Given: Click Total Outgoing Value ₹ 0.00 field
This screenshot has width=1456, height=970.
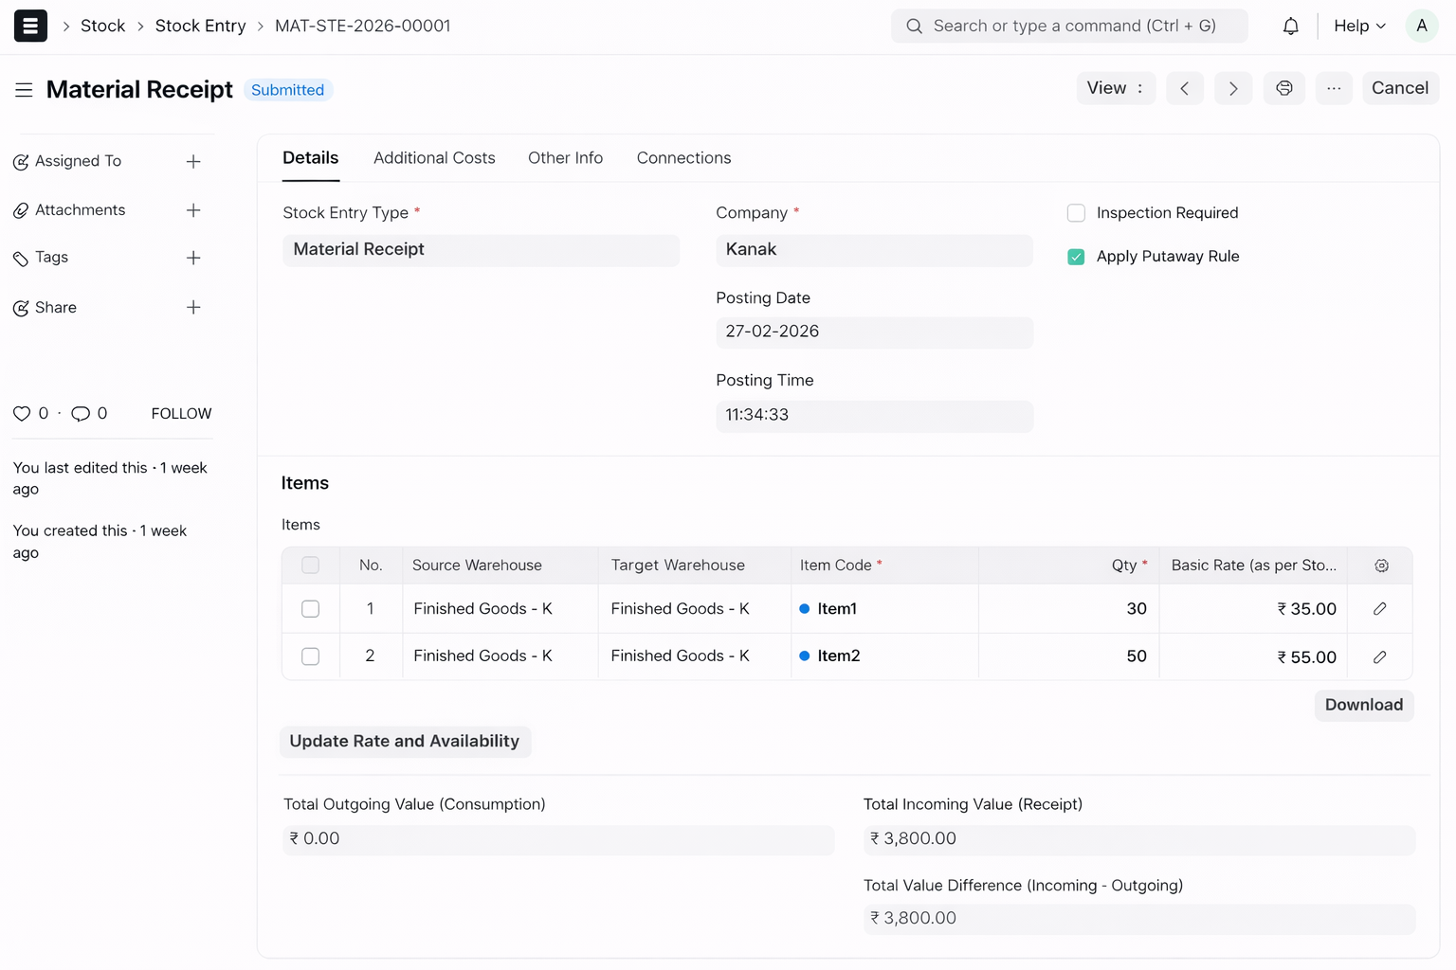Looking at the screenshot, I should (x=558, y=839).
